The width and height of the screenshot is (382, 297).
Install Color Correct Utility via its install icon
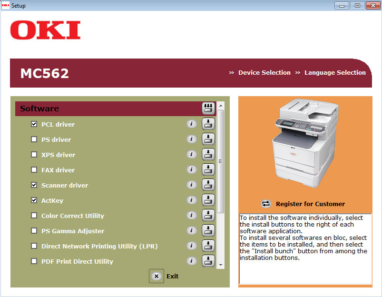pos(208,215)
